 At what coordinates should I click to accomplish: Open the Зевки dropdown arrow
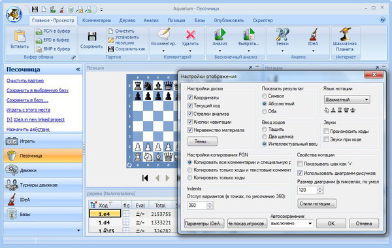[x=282, y=51]
